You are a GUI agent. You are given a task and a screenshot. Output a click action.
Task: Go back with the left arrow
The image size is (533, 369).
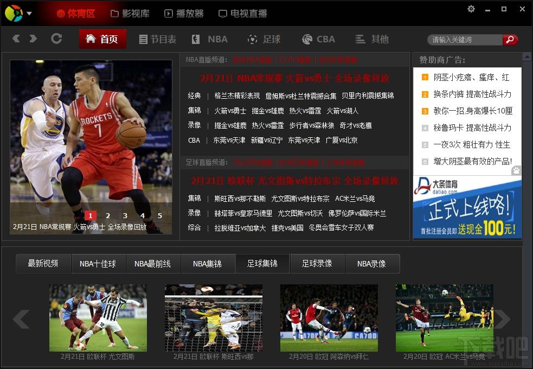click(16, 39)
